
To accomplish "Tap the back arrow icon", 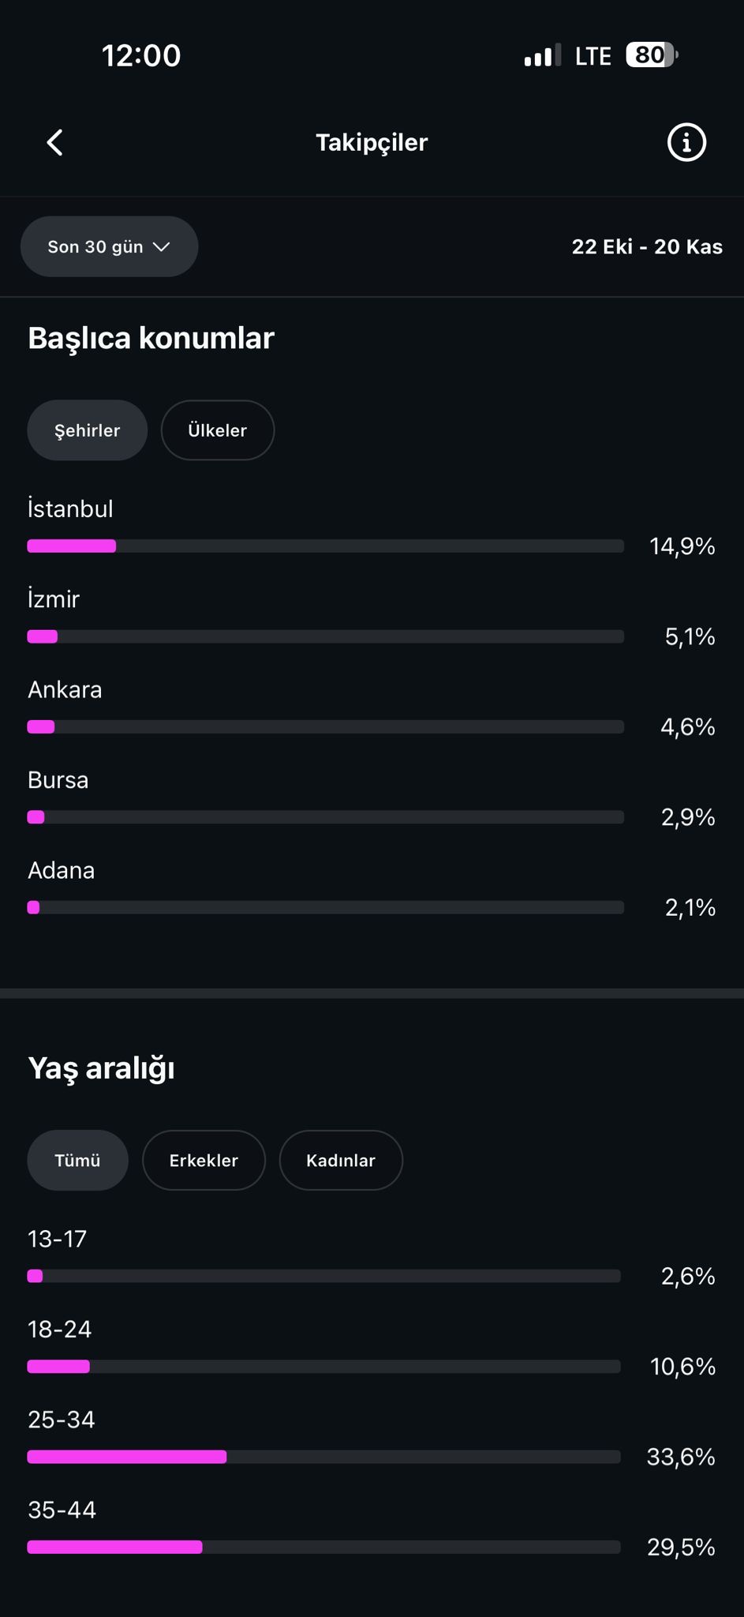I will (54, 143).
